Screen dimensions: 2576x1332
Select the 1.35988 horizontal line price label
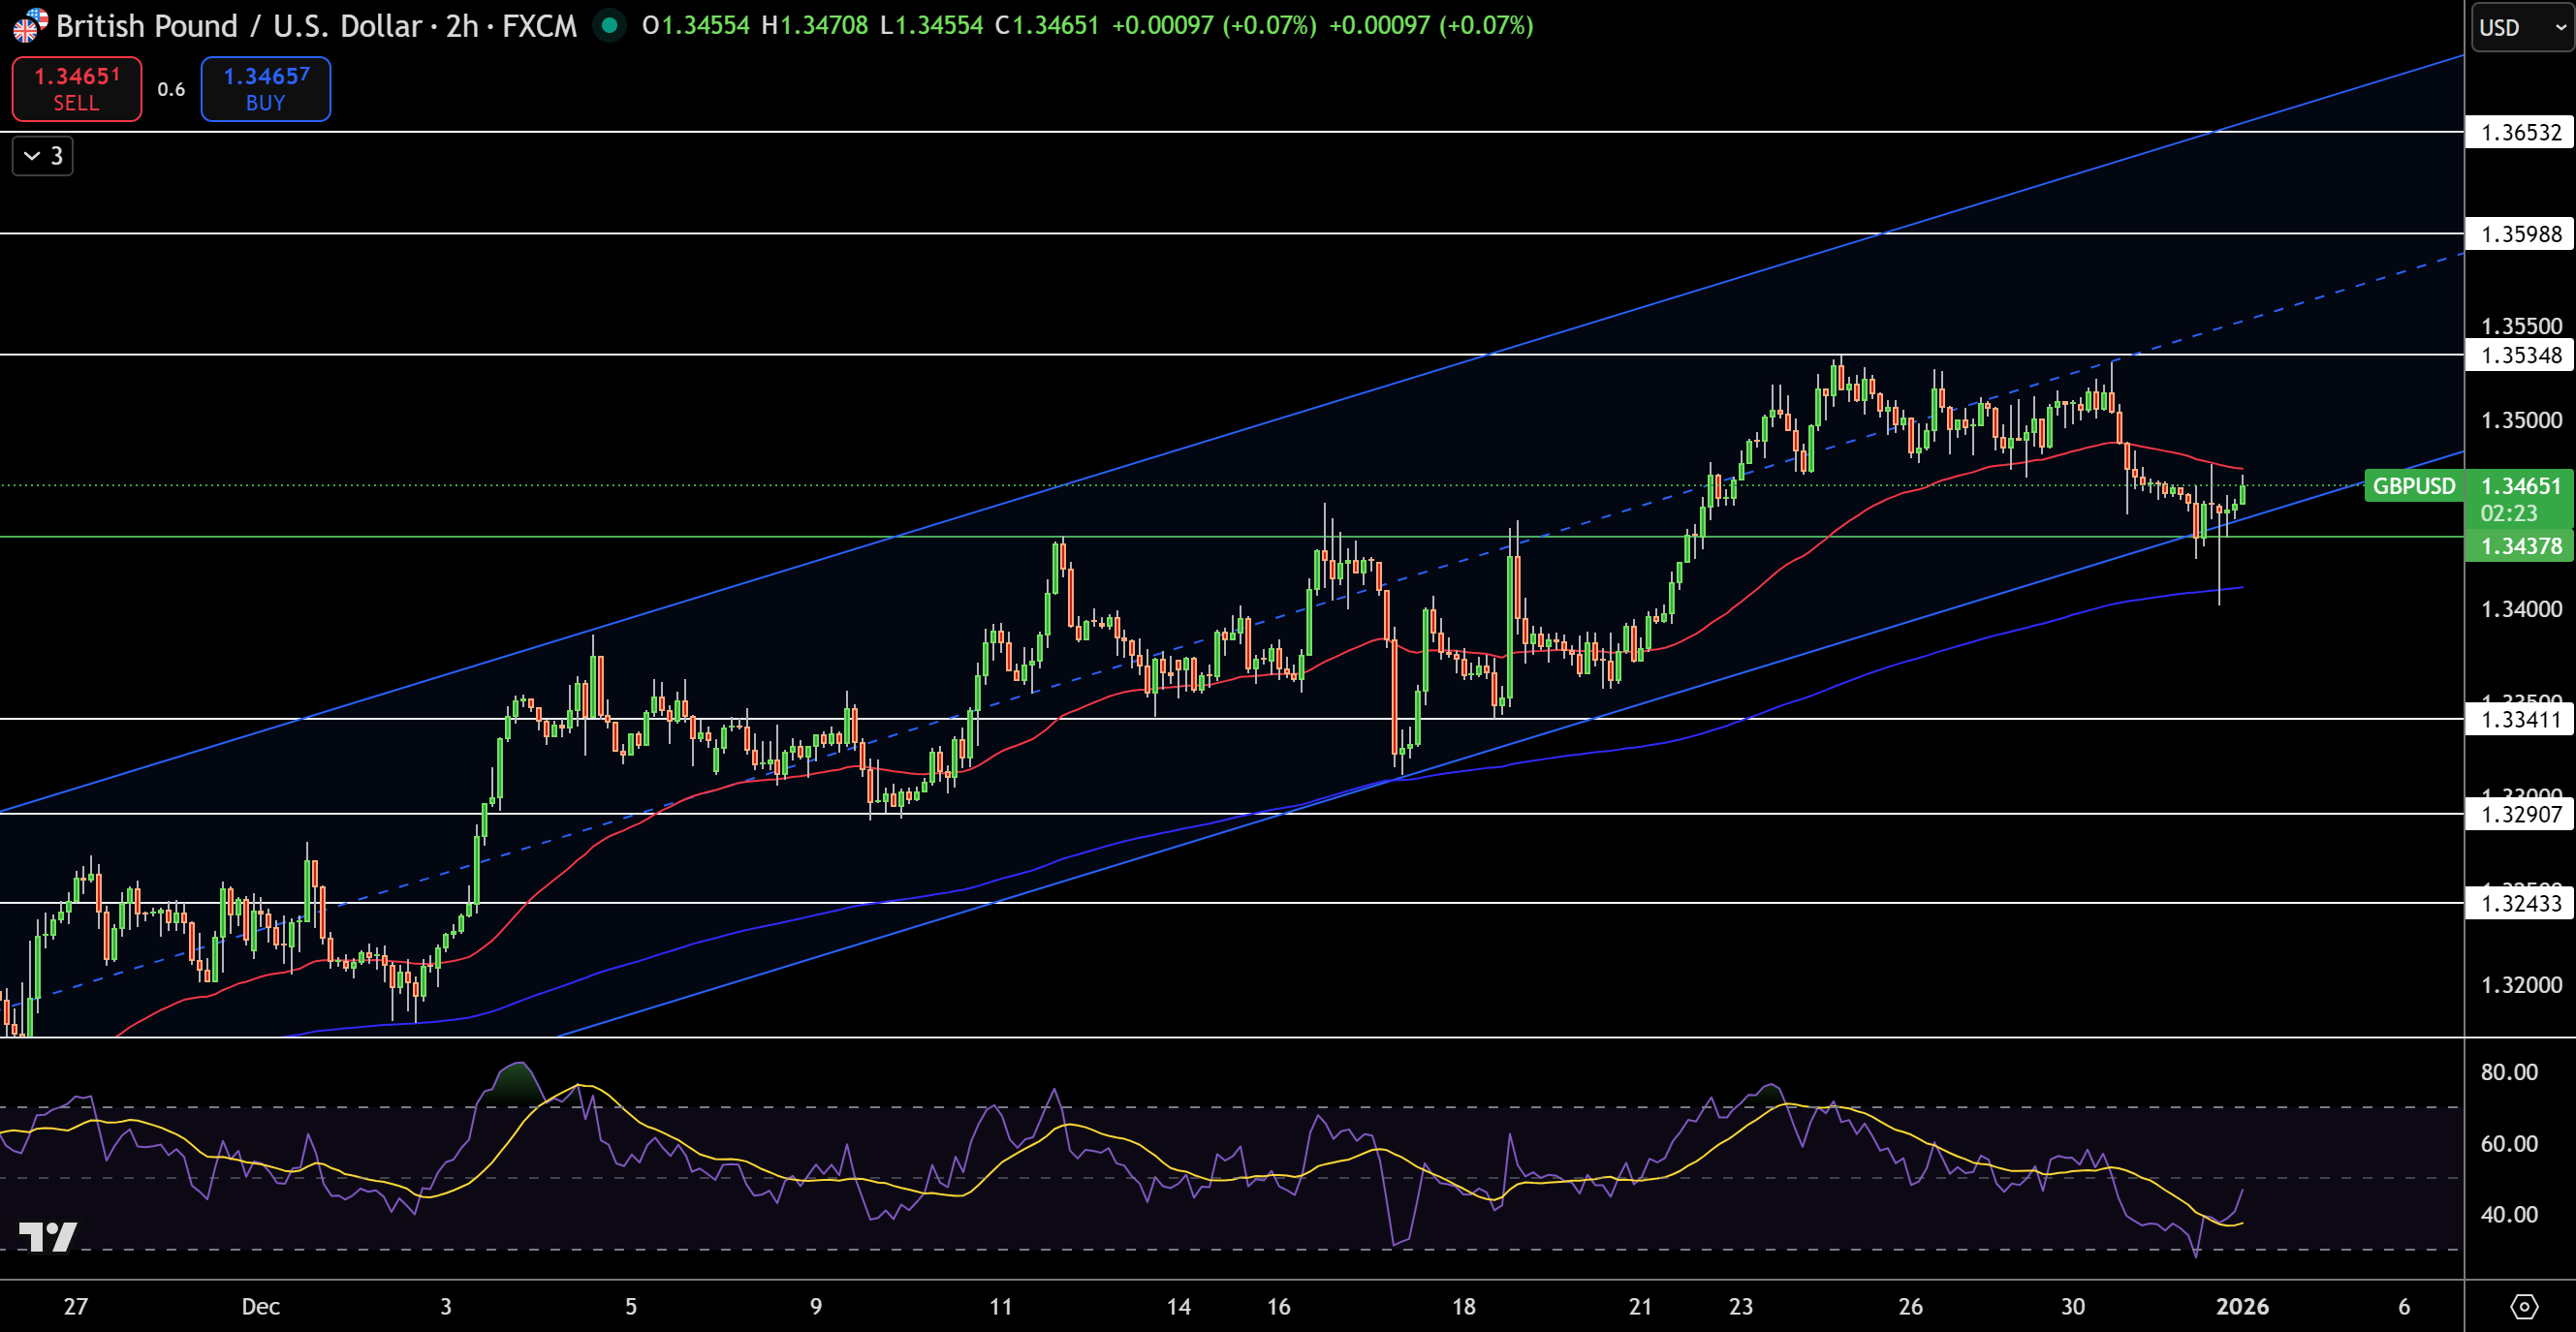(2519, 233)
